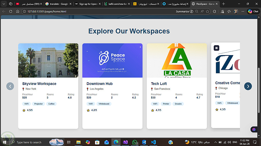Show next workspaces with right carousel arrow
The image size is (261, 146).
(248, 86)
